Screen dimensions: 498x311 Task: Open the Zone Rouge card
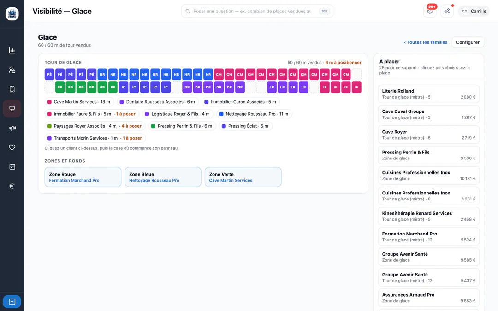83,177
